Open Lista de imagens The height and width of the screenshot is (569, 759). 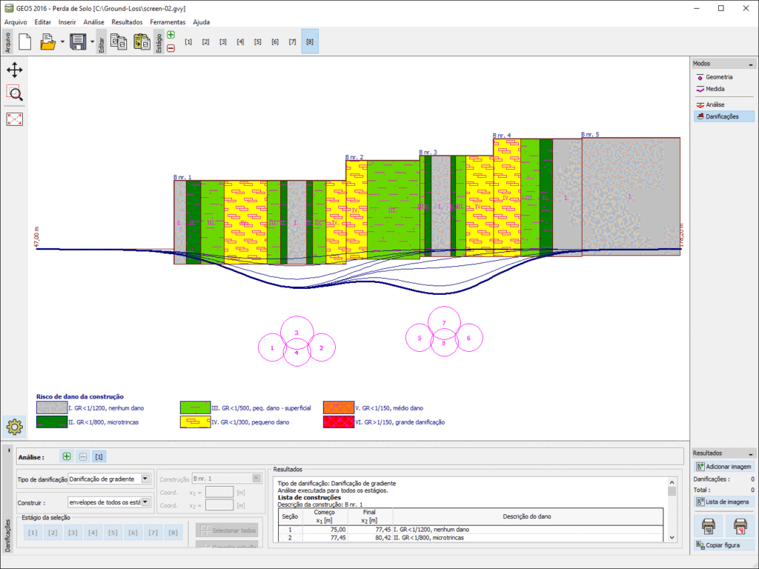(x=723, y=502)
